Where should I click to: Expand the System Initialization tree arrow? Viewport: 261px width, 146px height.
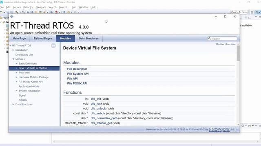pos(16,91)
